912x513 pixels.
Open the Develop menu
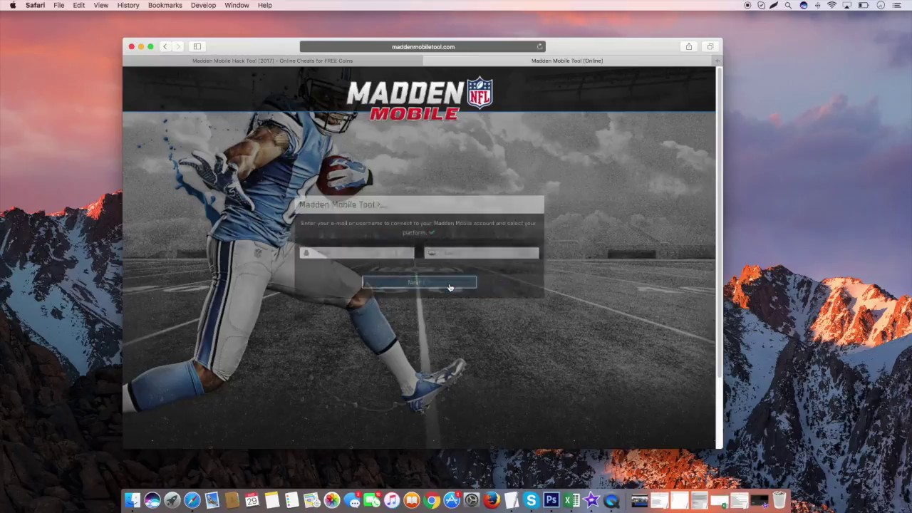(203, 5)
